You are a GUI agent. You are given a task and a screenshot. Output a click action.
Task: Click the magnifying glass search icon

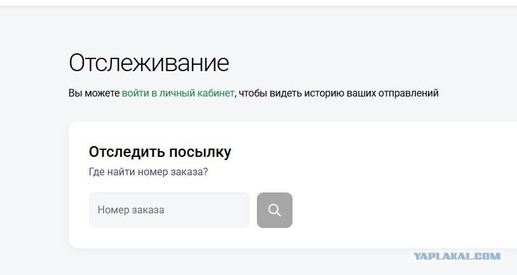[x=275, y=210]
